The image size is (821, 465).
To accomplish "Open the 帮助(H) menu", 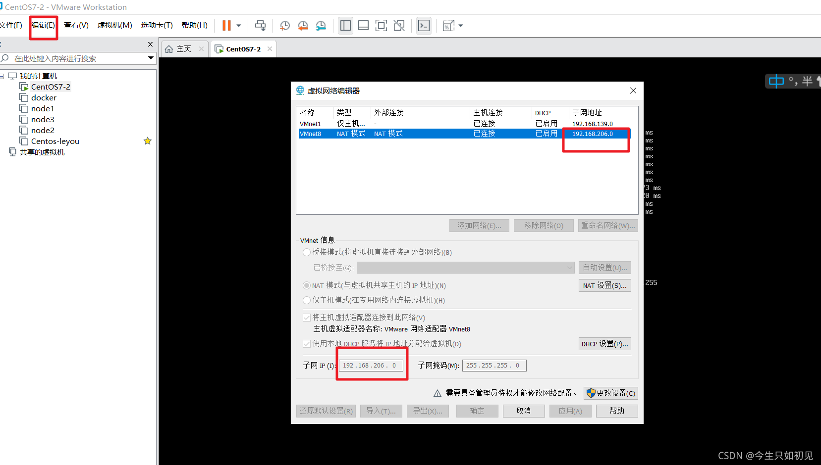I will [x=195, y=25].
